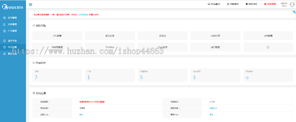The image size is (296, 122).
Task: Open 更多功能 in the sidebar
Action: tap(13, 54)
